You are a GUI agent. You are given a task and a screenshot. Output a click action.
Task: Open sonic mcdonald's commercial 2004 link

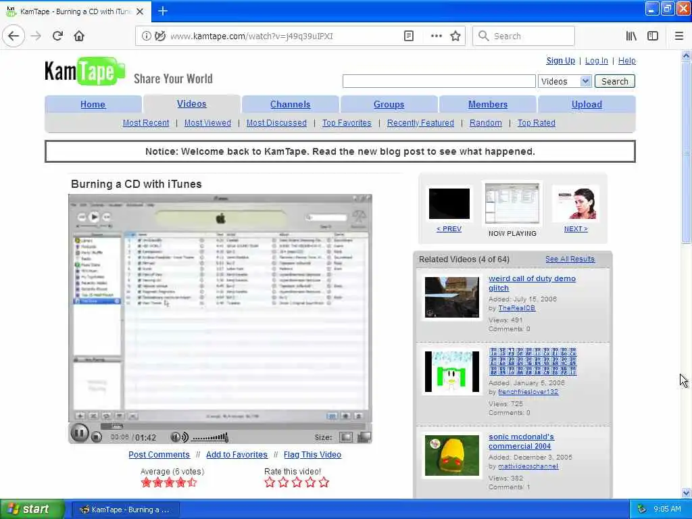[521, 441]
